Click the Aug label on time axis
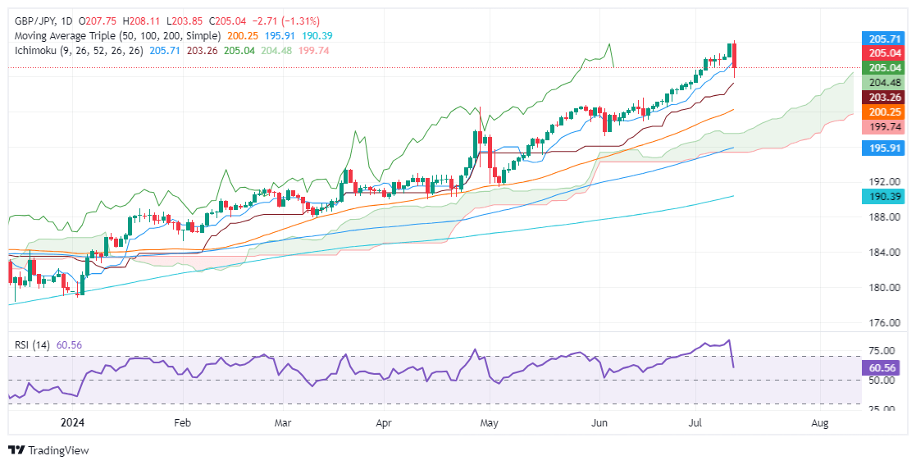Screen dimensions: 916x465 click(x=819, y=422)
